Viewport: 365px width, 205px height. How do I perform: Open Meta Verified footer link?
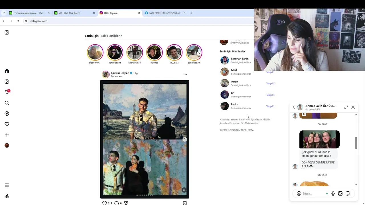tap(252, 123)
